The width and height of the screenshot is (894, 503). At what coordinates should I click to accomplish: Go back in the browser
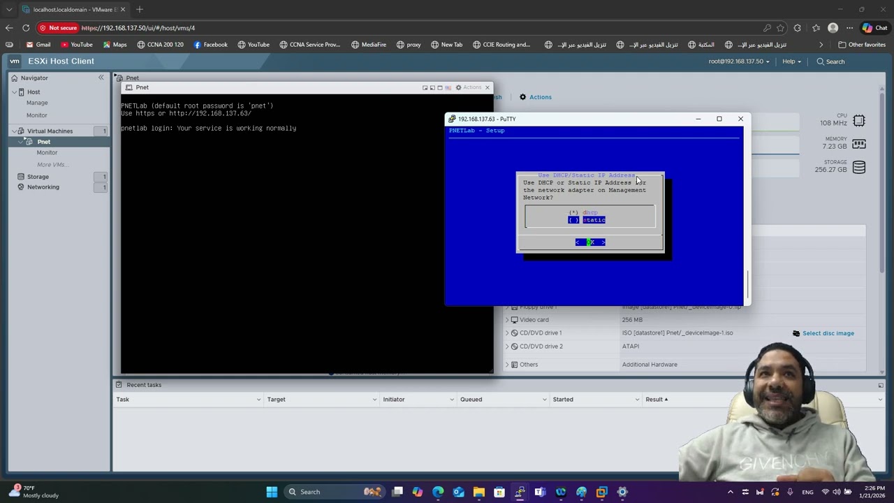[8, 28]
